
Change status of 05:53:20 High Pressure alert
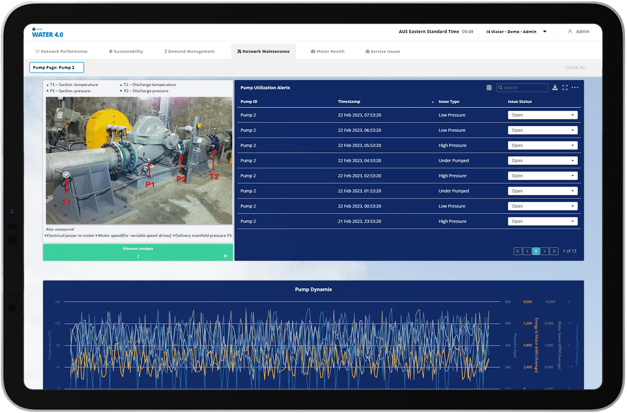[x=543, y=146]
